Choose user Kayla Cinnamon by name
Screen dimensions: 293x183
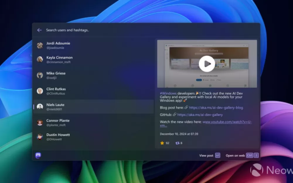(x=59, y=57)
